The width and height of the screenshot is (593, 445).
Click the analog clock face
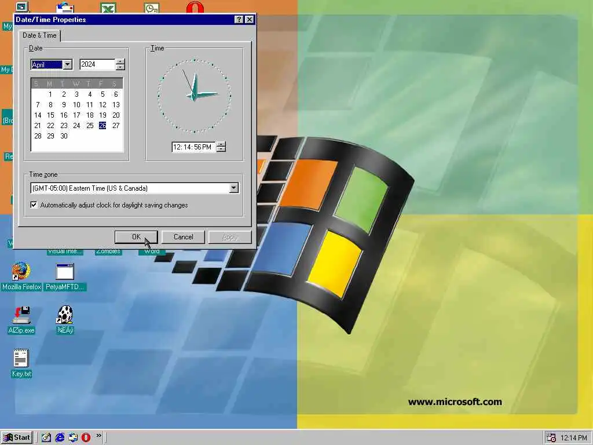(195, 96)
